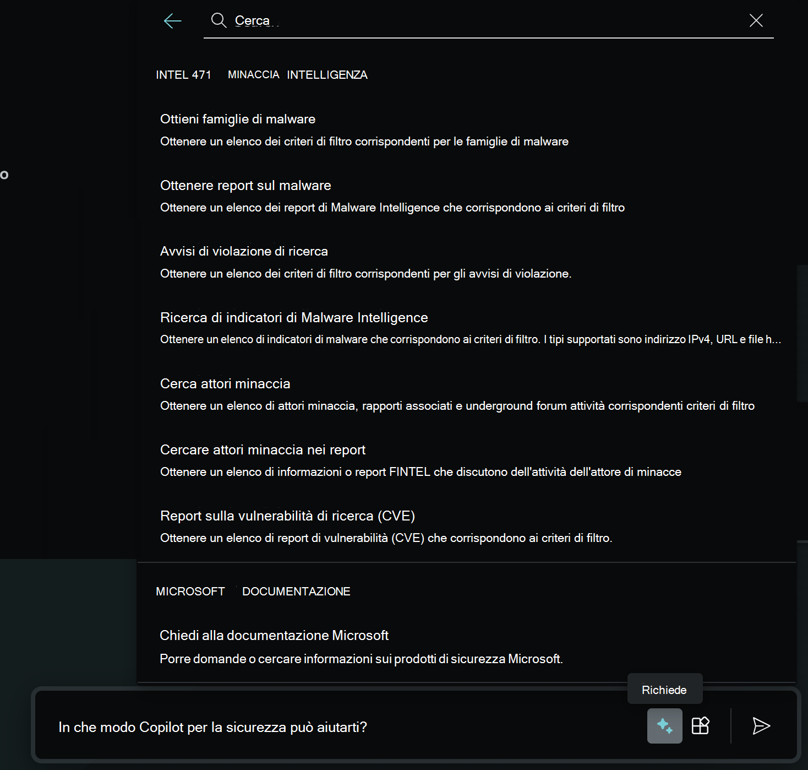Open the promptbook library icon
This screenshot has height=770, width=808.
[701, 726]
